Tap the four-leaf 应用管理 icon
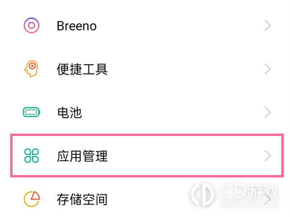 pyautogui.click(x=31, y=156)
